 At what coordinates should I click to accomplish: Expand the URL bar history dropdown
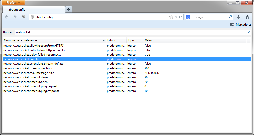(x=176, y=17)
